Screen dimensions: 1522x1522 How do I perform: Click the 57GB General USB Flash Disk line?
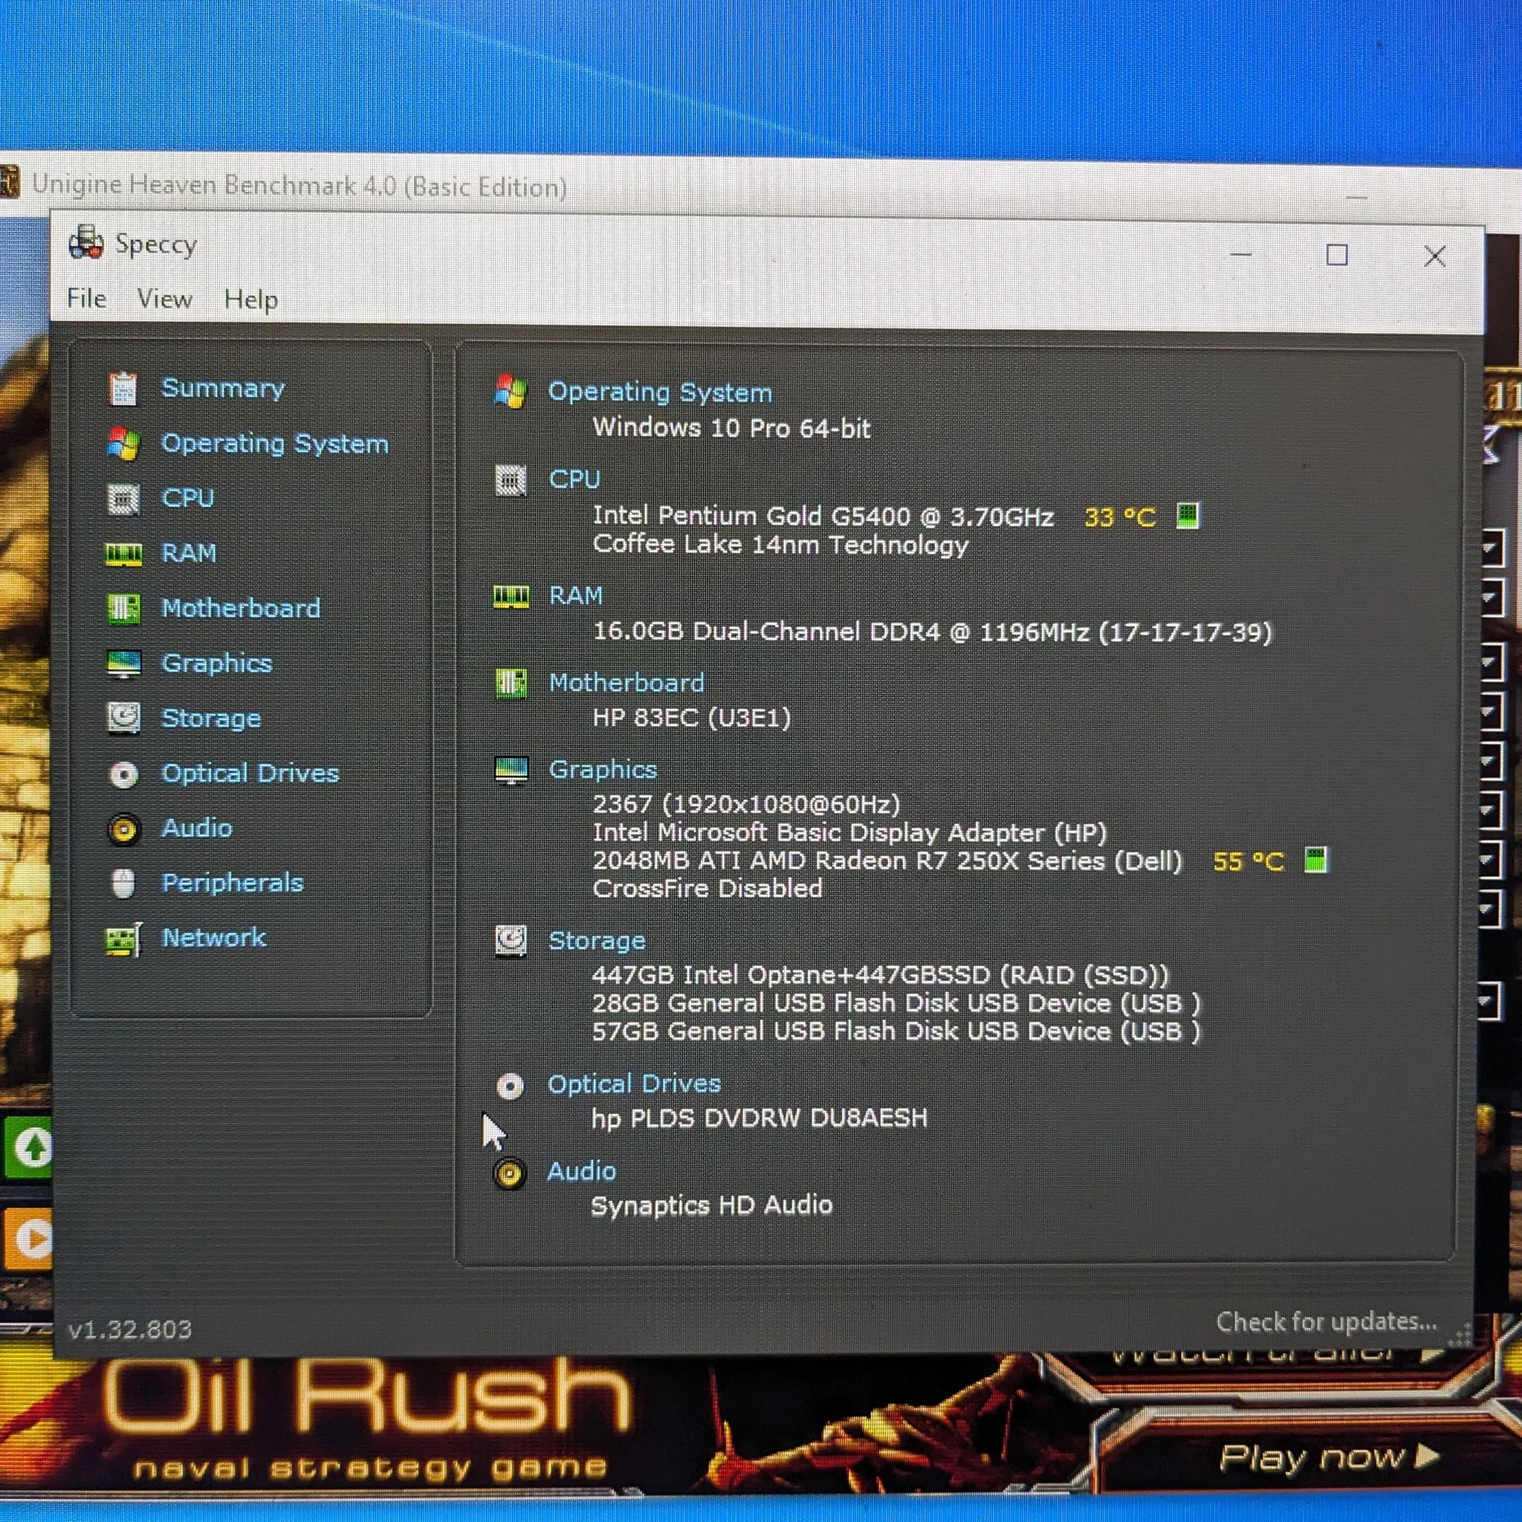tap(896, 1032)
